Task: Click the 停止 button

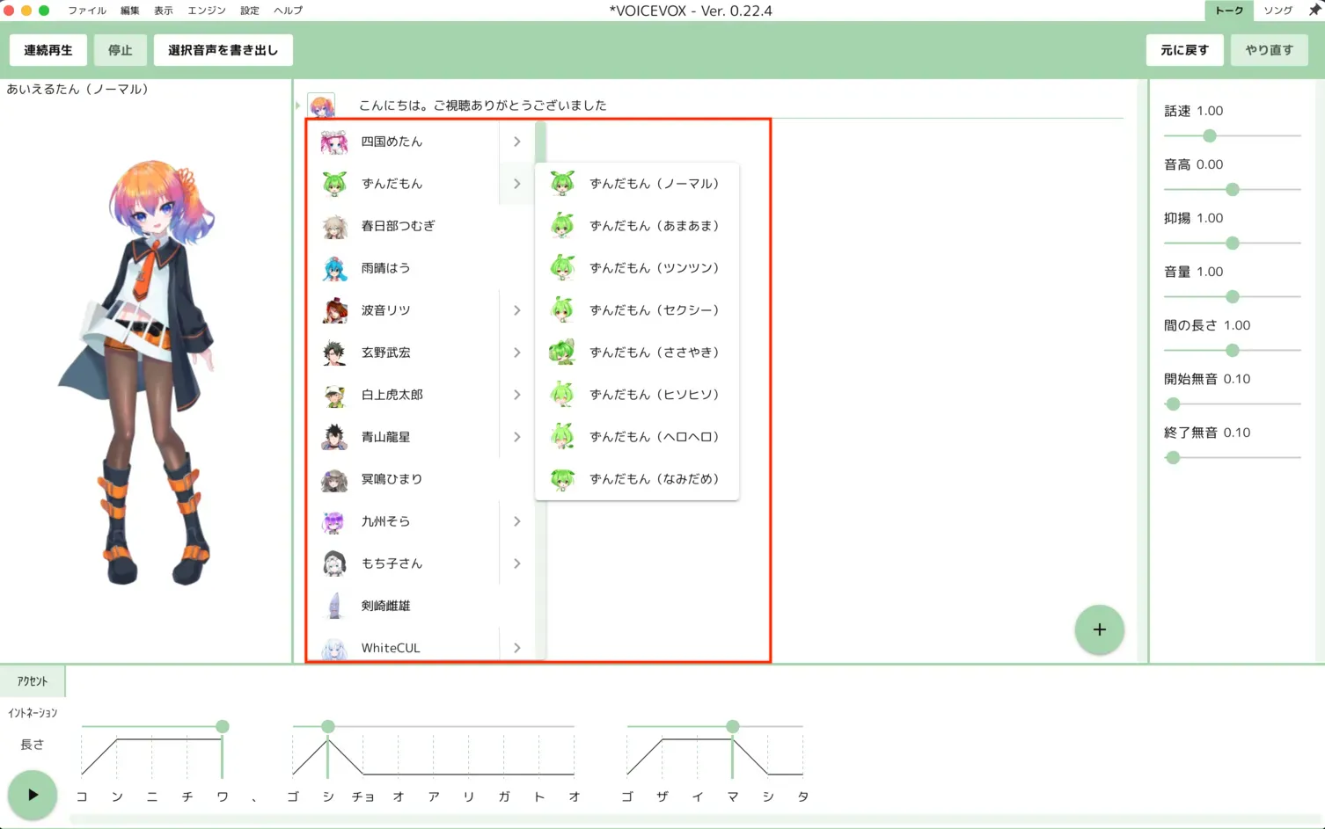Action: click(x=121, y=50)
